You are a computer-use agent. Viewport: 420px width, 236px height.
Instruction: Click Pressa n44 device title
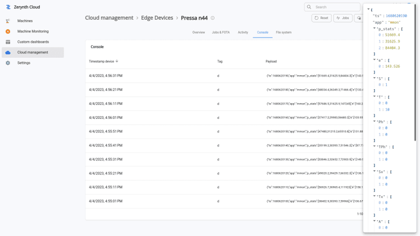point(194,18)
